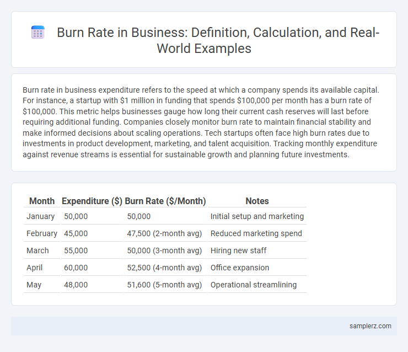Click the 51,600 (5-month avg) cell
The image size is (408, 352).
165,285
